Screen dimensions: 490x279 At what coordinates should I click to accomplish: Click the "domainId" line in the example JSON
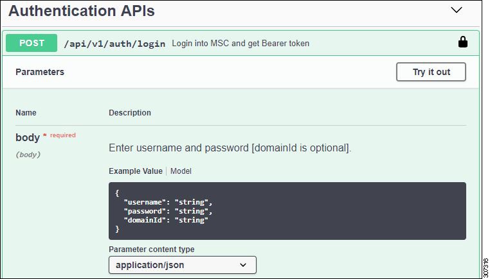166,221
